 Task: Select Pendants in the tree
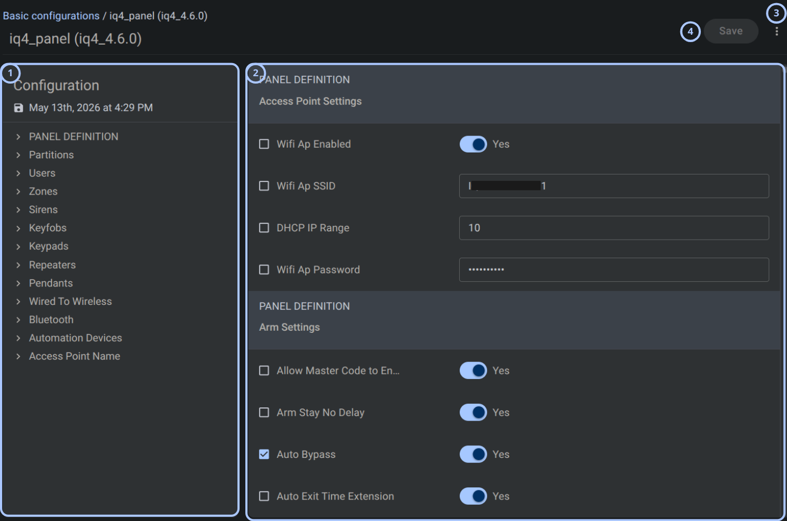tap(51, 283)
